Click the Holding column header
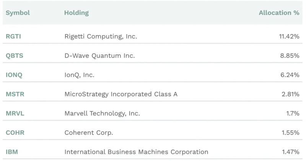This screenshot has width=306, height=161. tap(76, 13)
